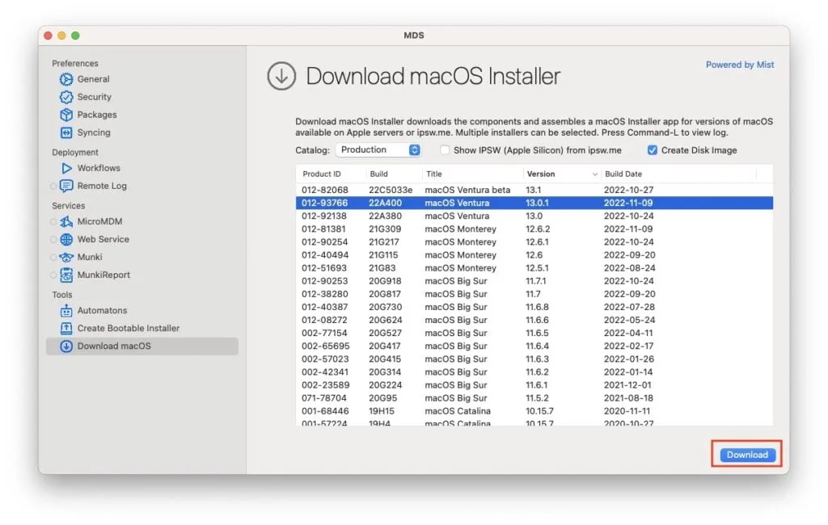Open Syncing section label
The image size is (828, 525).
[x=94, y=132]
